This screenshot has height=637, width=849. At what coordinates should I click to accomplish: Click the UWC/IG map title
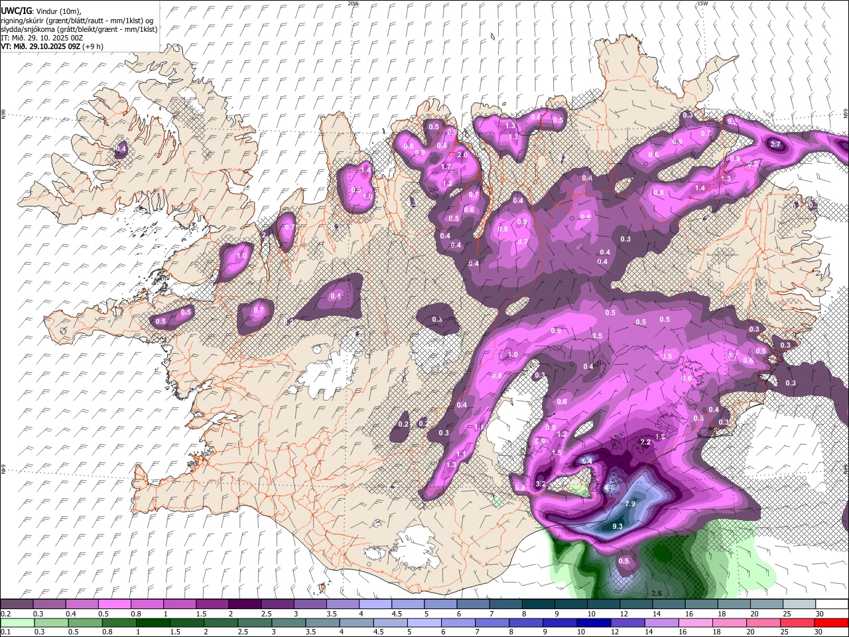17,11
